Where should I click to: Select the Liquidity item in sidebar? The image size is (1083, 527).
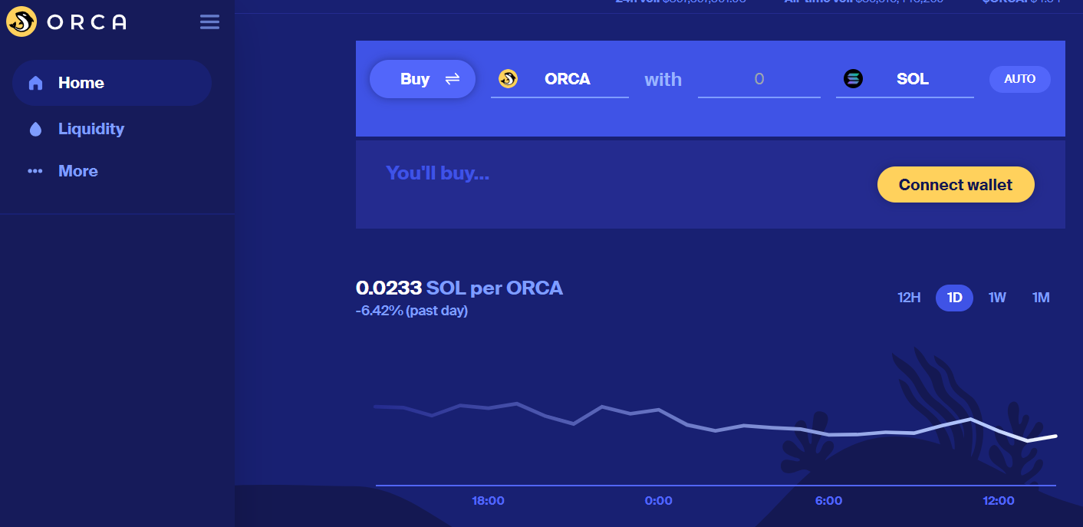click(x=91, y=129)
